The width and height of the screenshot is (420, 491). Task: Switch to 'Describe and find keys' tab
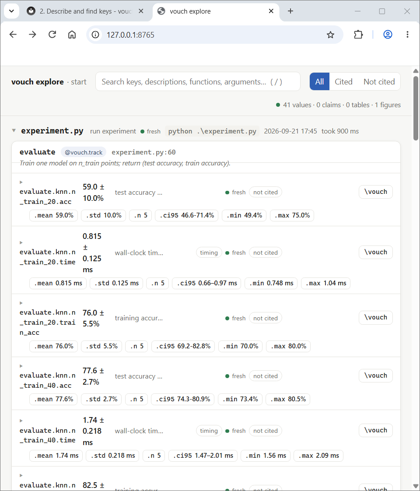pyautogui.click(x=85, y=11)
